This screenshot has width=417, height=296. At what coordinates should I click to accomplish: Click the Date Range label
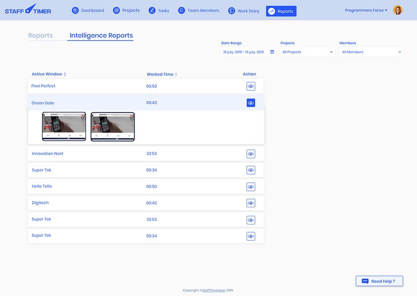231,43
